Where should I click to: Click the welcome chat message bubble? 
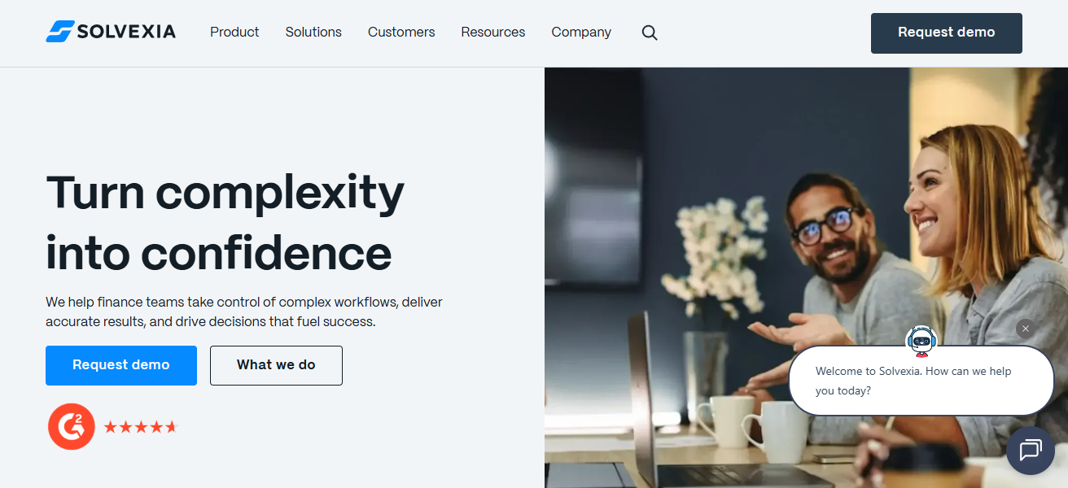[921, 381]
